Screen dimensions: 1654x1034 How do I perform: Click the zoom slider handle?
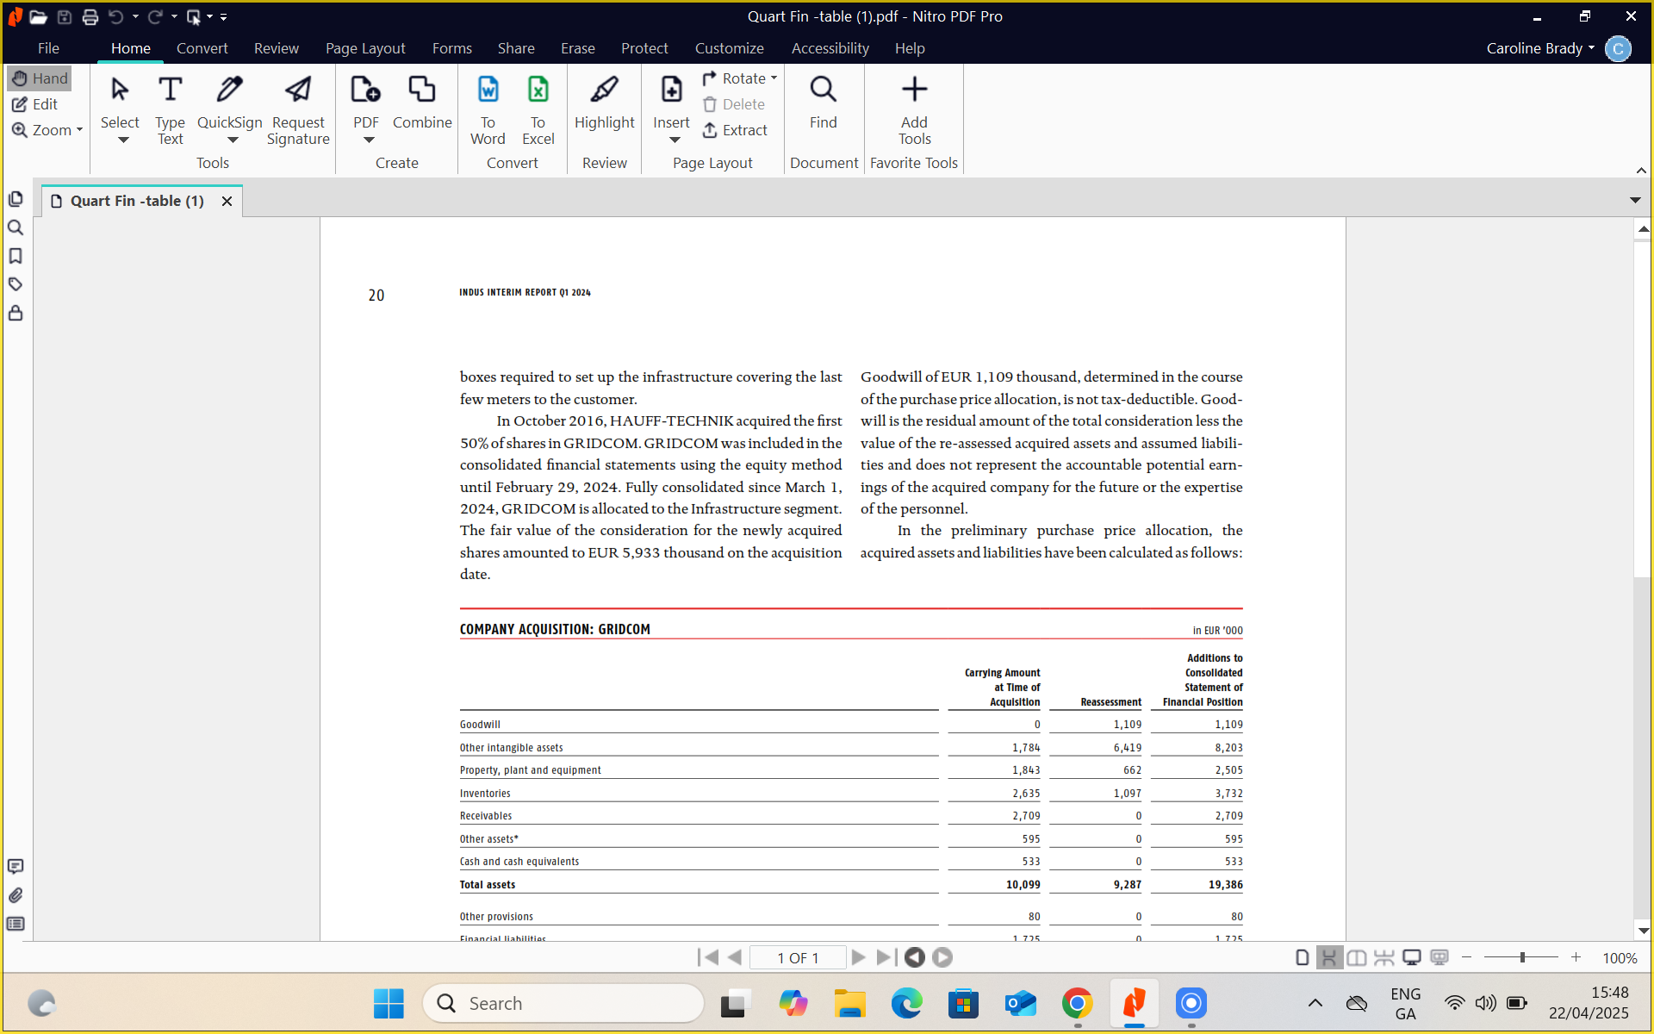pyautogui.click(x=1522, y=957)
